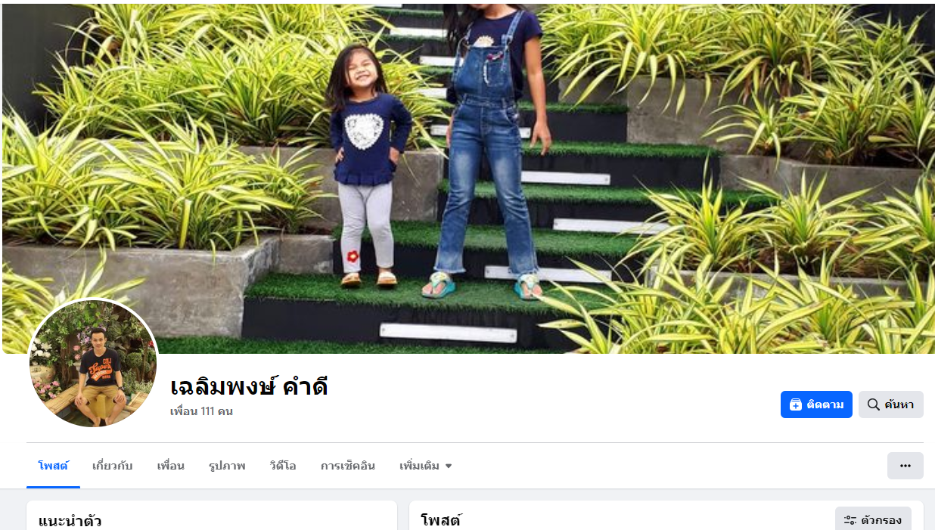935x530 pixels.
Task: Select the โพสต์ tab
Action: click(54, 466)
